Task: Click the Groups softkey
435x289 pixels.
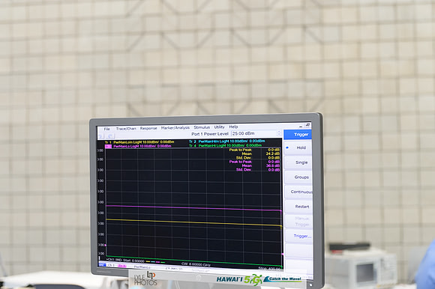Action: [298, 177]
